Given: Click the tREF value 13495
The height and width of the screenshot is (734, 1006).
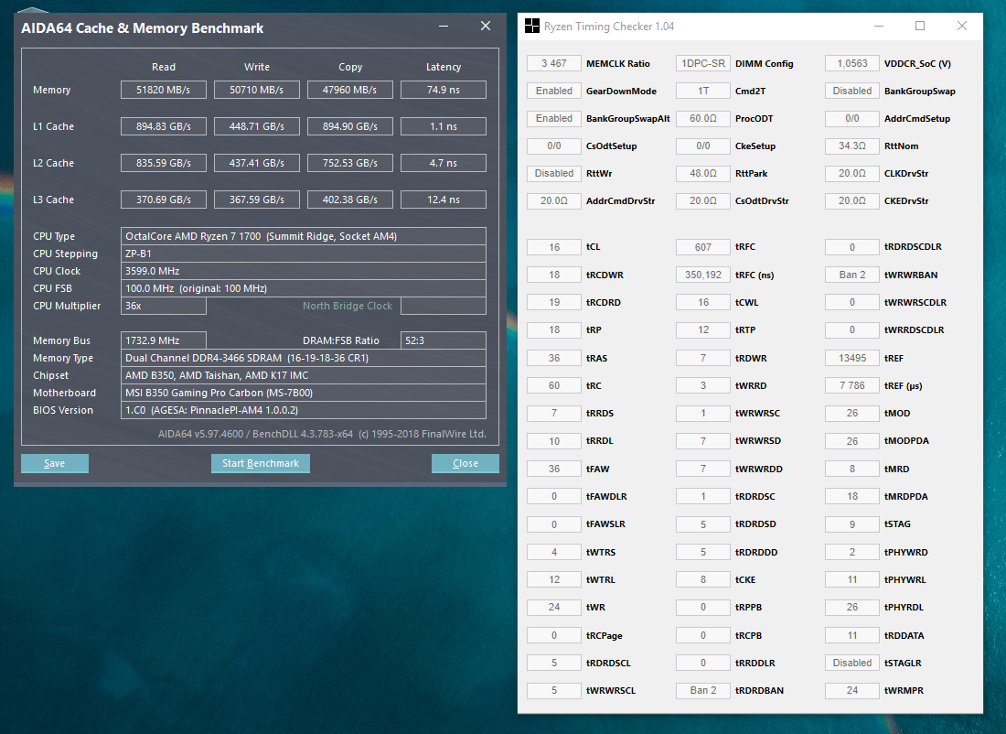Looking at the screenshot, I should pos(852,359).
